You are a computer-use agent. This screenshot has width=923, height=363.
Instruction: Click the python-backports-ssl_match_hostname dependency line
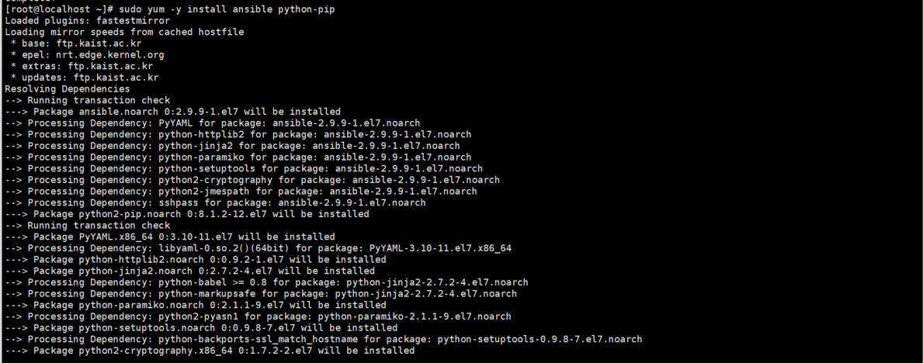pos(323,339)
